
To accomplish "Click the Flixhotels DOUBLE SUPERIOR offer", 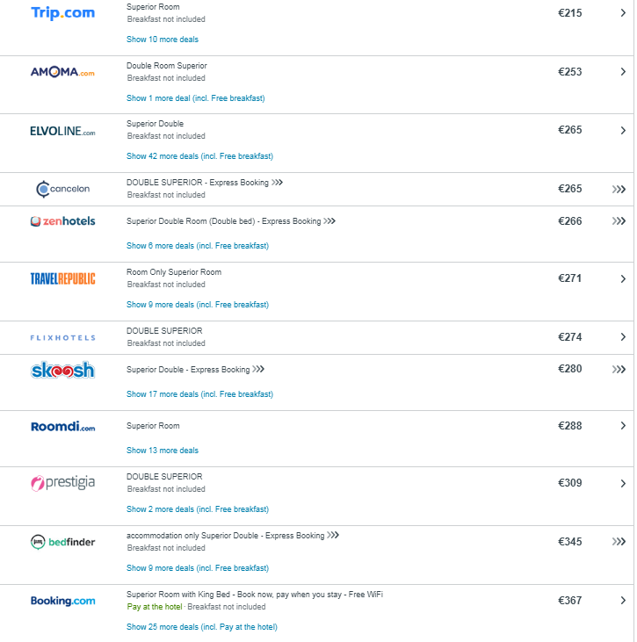I will point(164,331).
